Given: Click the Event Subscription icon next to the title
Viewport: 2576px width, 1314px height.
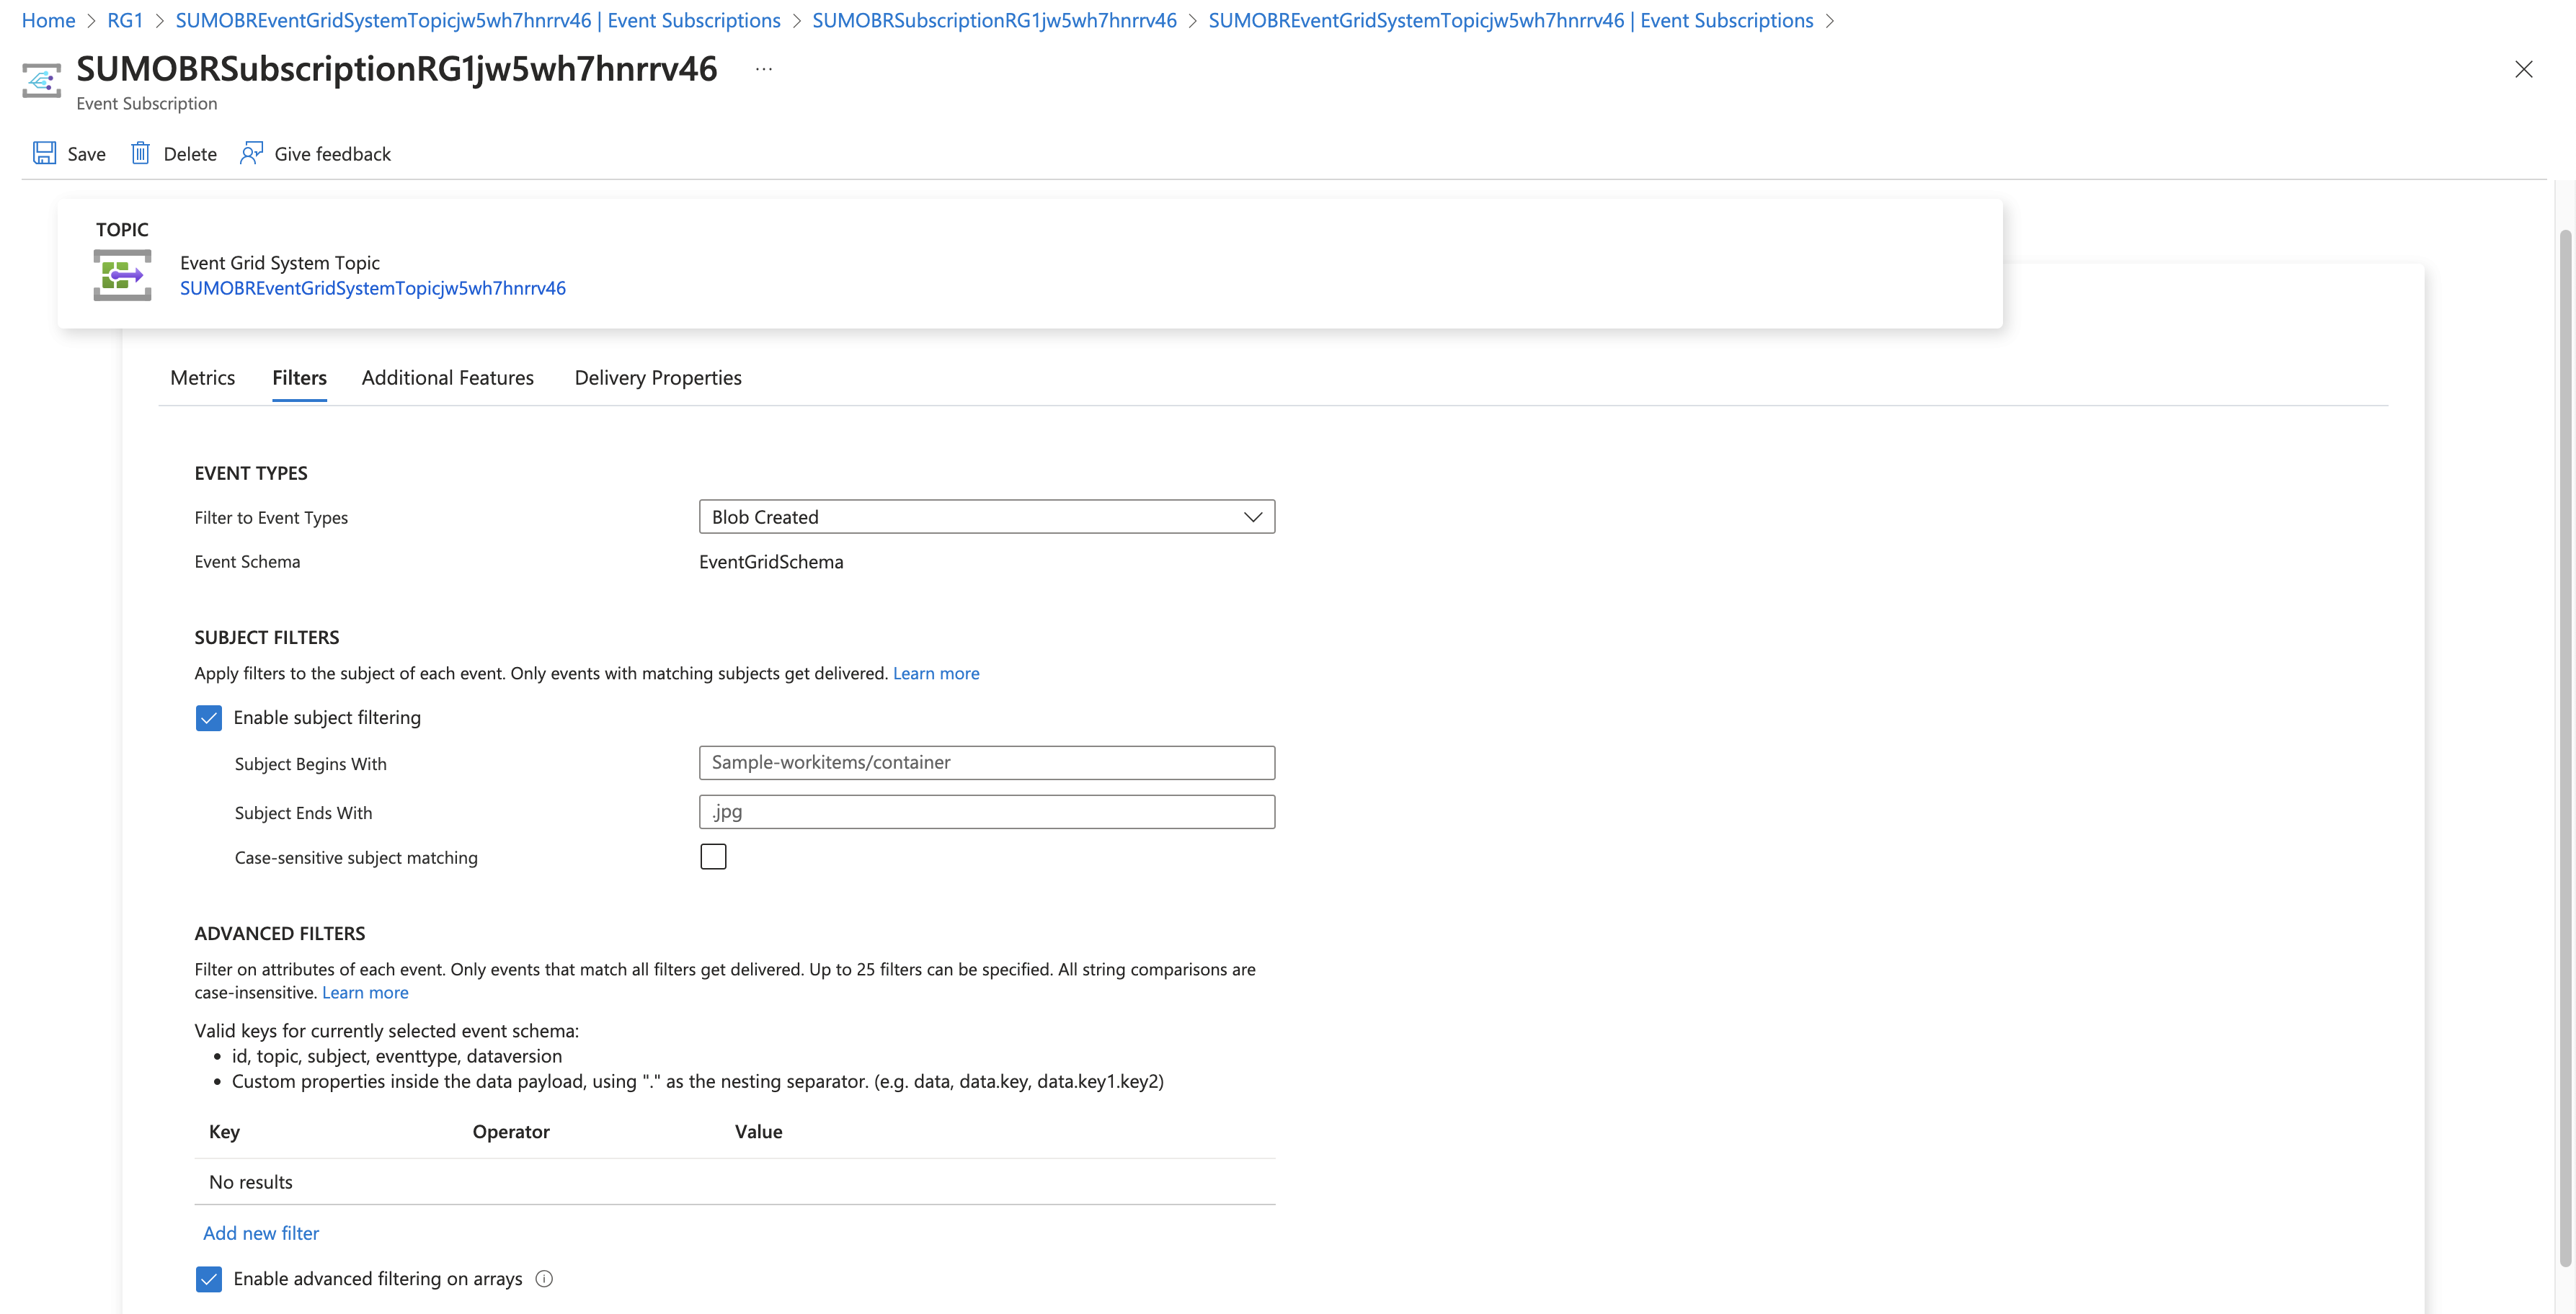Looking at the screenshot, I should tap(41, 80).
